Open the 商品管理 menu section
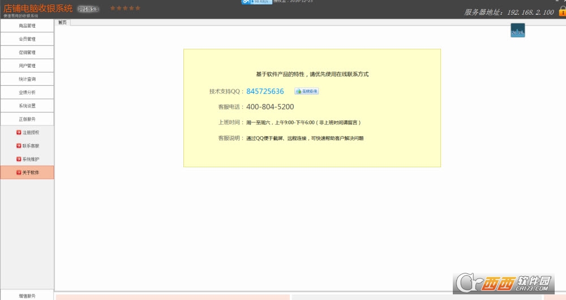Image resolution: width=566 pixels, height=300 pixels. [x=27, y=25]
